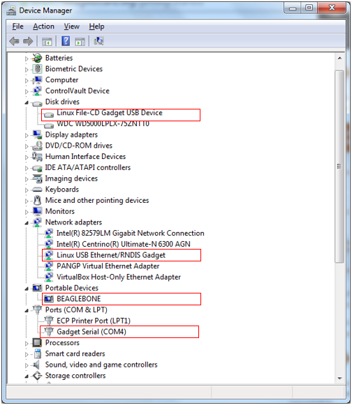Click the show/hide console tree icon
352x405 pixels.
(47, 41)
